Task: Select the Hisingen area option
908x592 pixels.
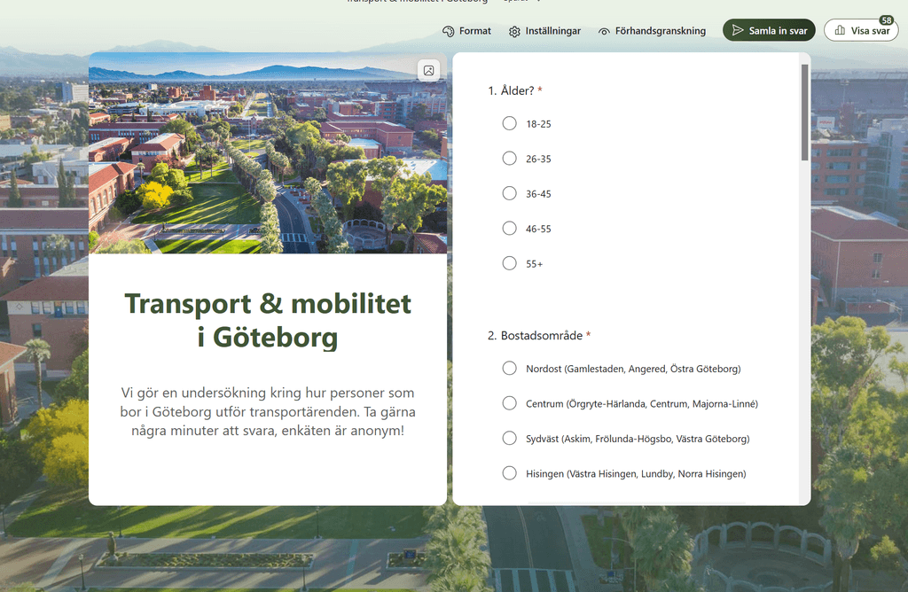Action: [510, 473]
